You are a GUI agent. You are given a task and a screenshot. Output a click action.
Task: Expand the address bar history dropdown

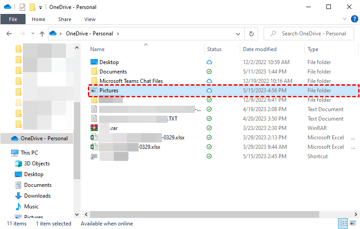pos(239,34)
